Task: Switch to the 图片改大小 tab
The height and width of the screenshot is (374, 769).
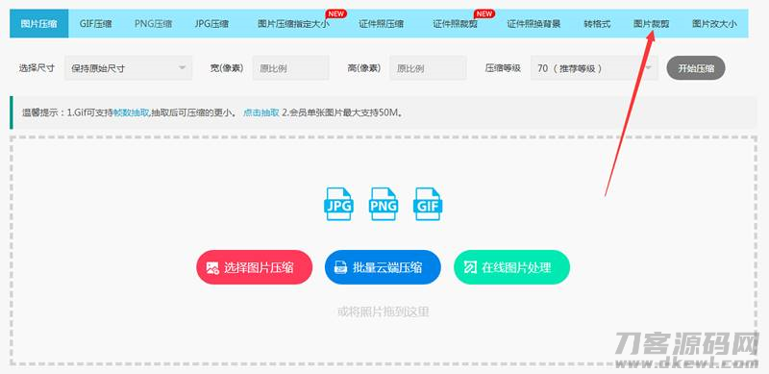Action: pyautogui.click(x=714, y=24)
